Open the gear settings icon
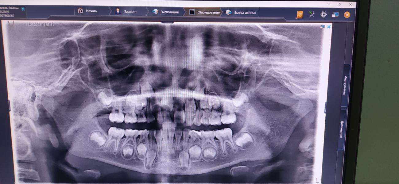The width and height of the screenshot is (399, 184). (x=323, y=14)
